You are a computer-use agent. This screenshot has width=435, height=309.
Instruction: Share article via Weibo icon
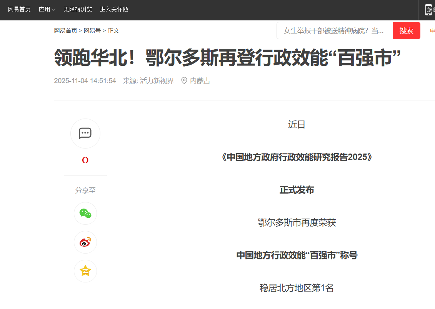coord(85,242)
